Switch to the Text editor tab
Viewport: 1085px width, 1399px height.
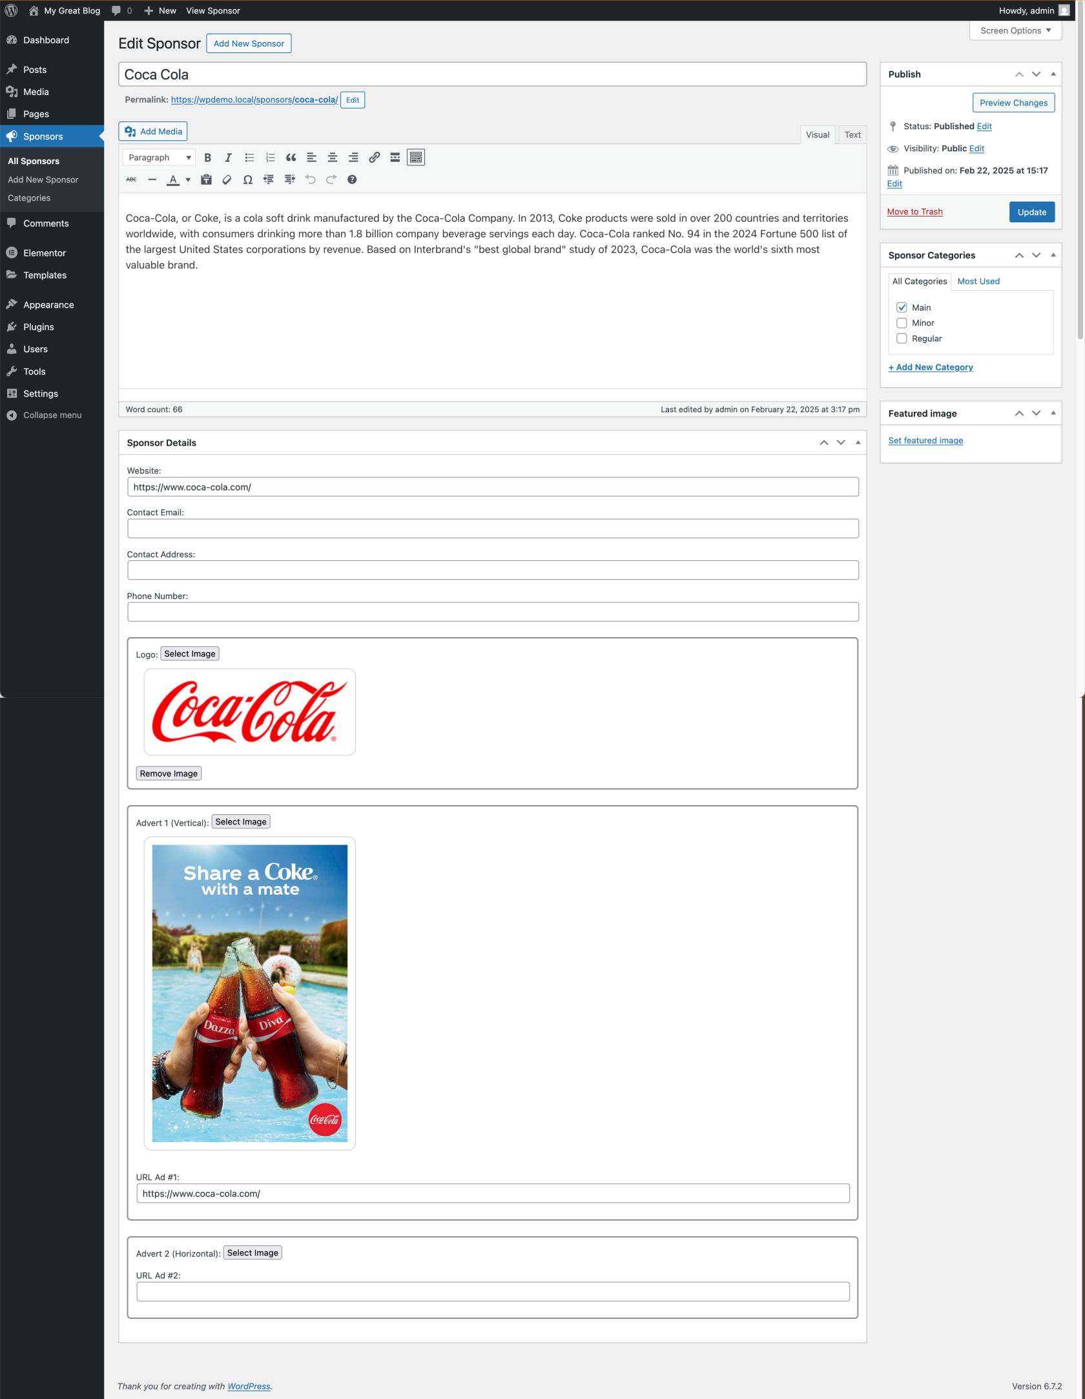852,135
